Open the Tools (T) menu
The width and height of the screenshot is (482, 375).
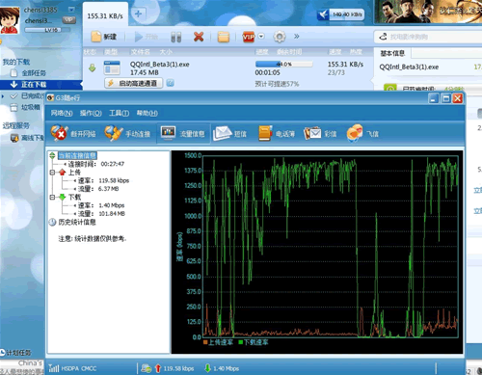point(120,113)
